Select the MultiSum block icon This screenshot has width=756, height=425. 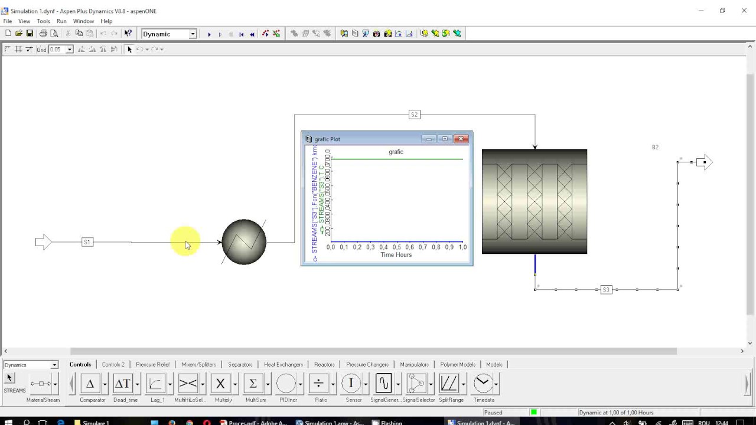tap(253, 384)
